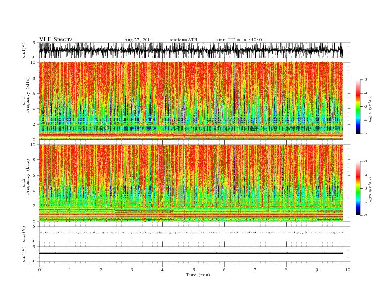Click the ch.1 colorbar log(PSD) label
Image resolution: width=392 pixels, height=303 pixels.
coord(370,109)
